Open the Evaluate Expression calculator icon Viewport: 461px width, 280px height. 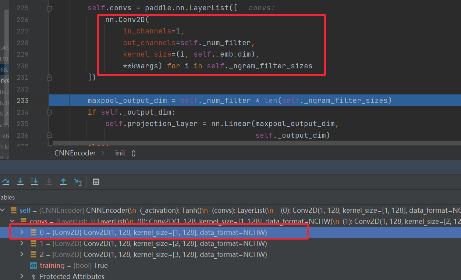coord(96,182)
